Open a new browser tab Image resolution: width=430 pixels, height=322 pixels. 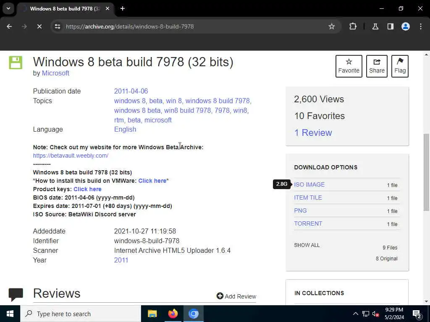coord(123,8)
